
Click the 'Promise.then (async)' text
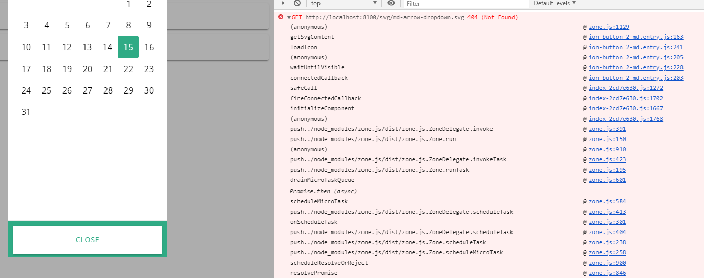point(324,191)
